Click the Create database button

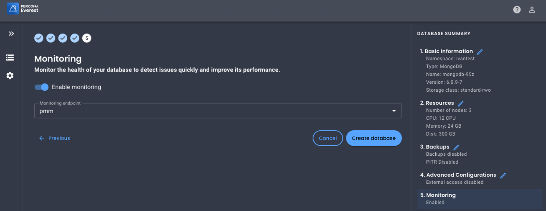pos(374,138)
